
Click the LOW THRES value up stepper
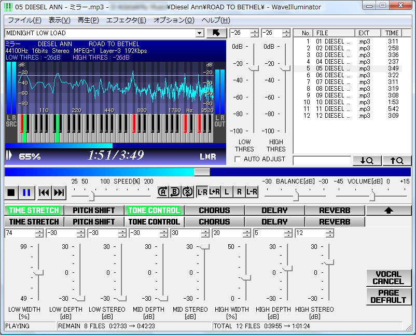(x=254, y=30)
